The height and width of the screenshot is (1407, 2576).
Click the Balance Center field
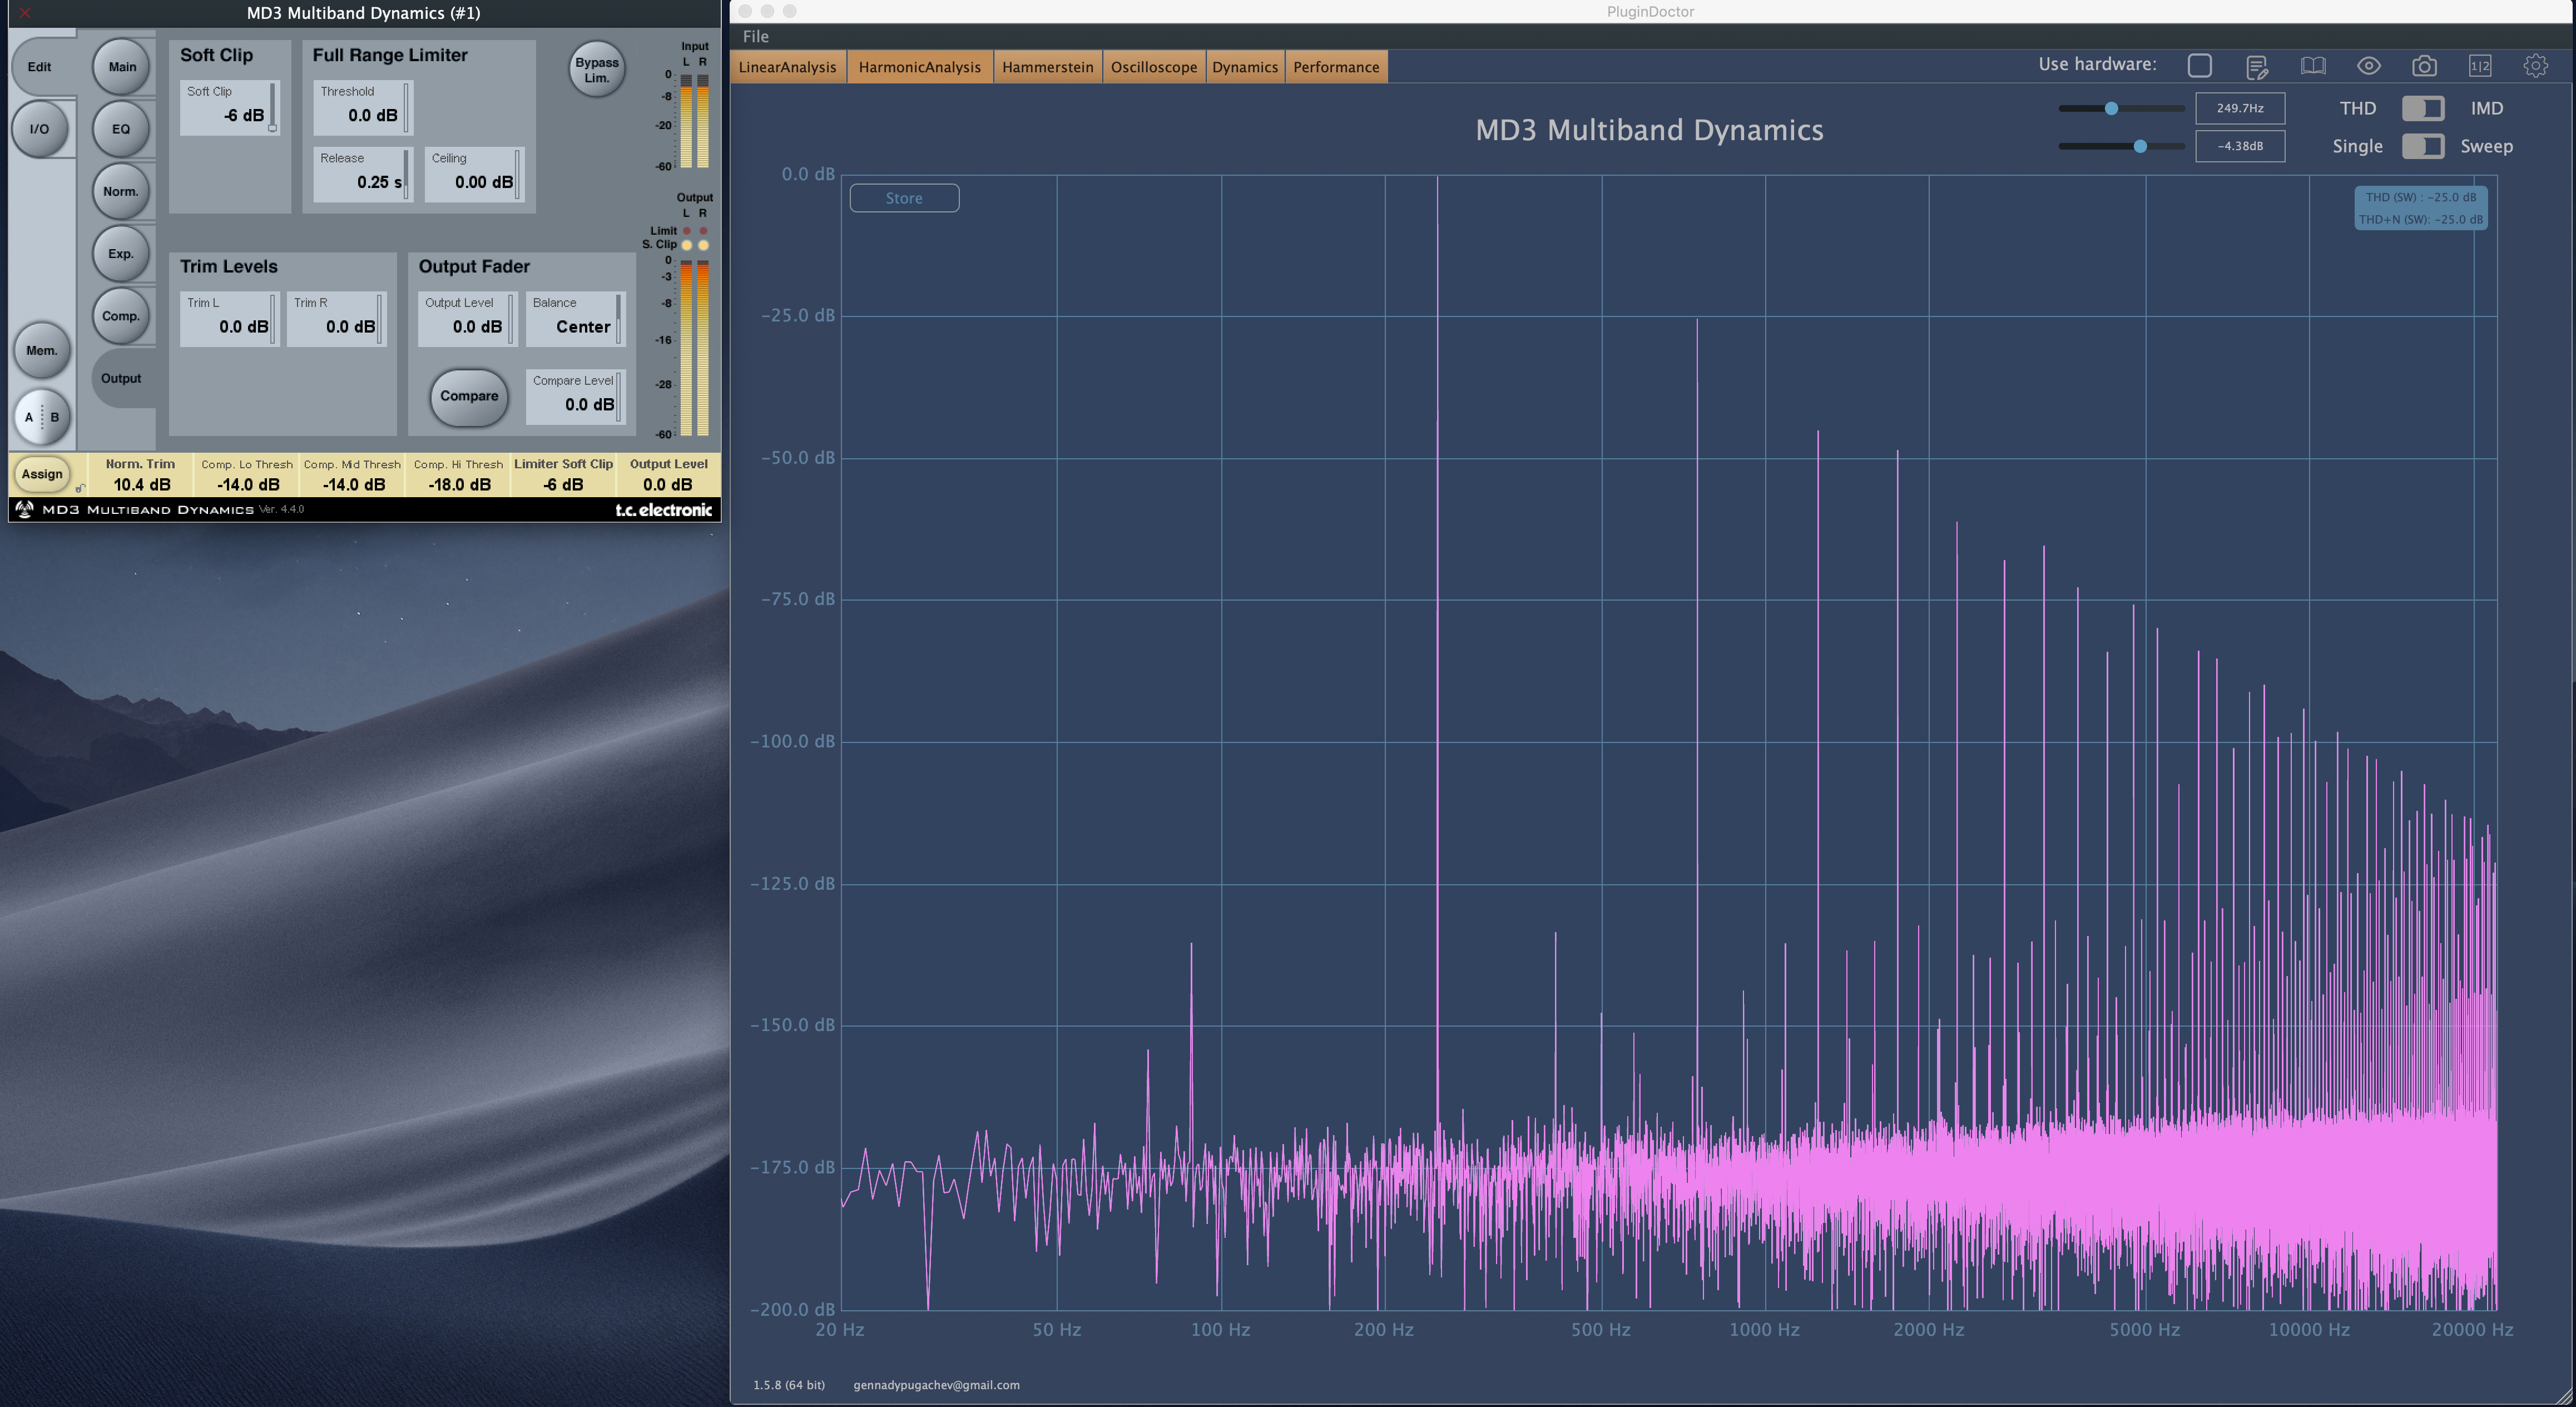(575, 319)
